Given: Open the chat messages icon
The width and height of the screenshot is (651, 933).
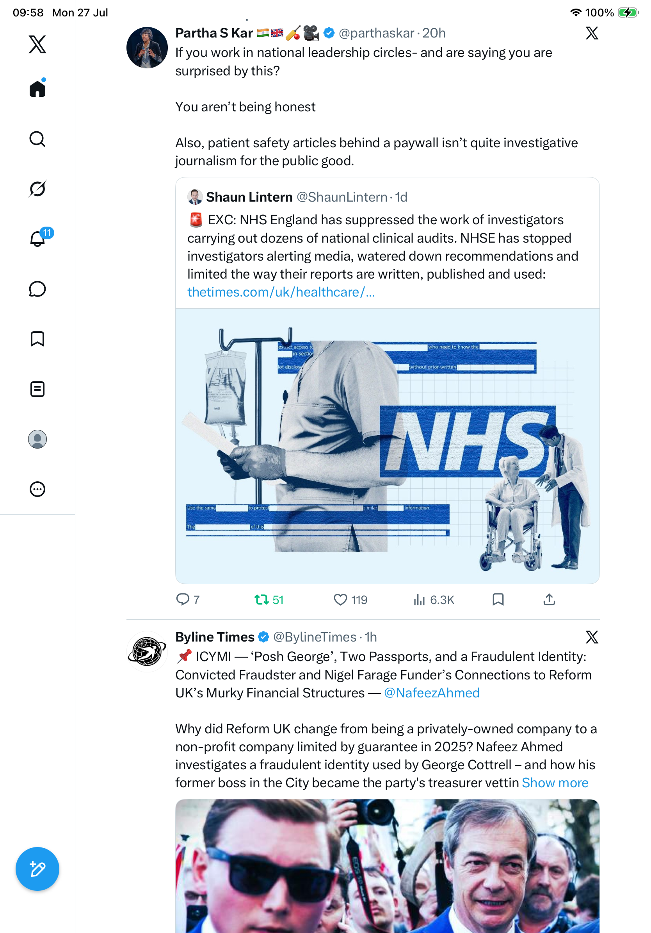Looking at the screenshot, I should (37, 289).
